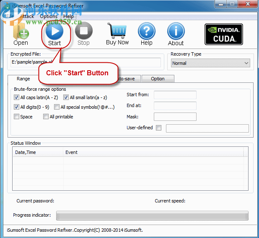Click the Stop recovery icon
The width and height of the screenshot is (259, 238).
(83, 34)
